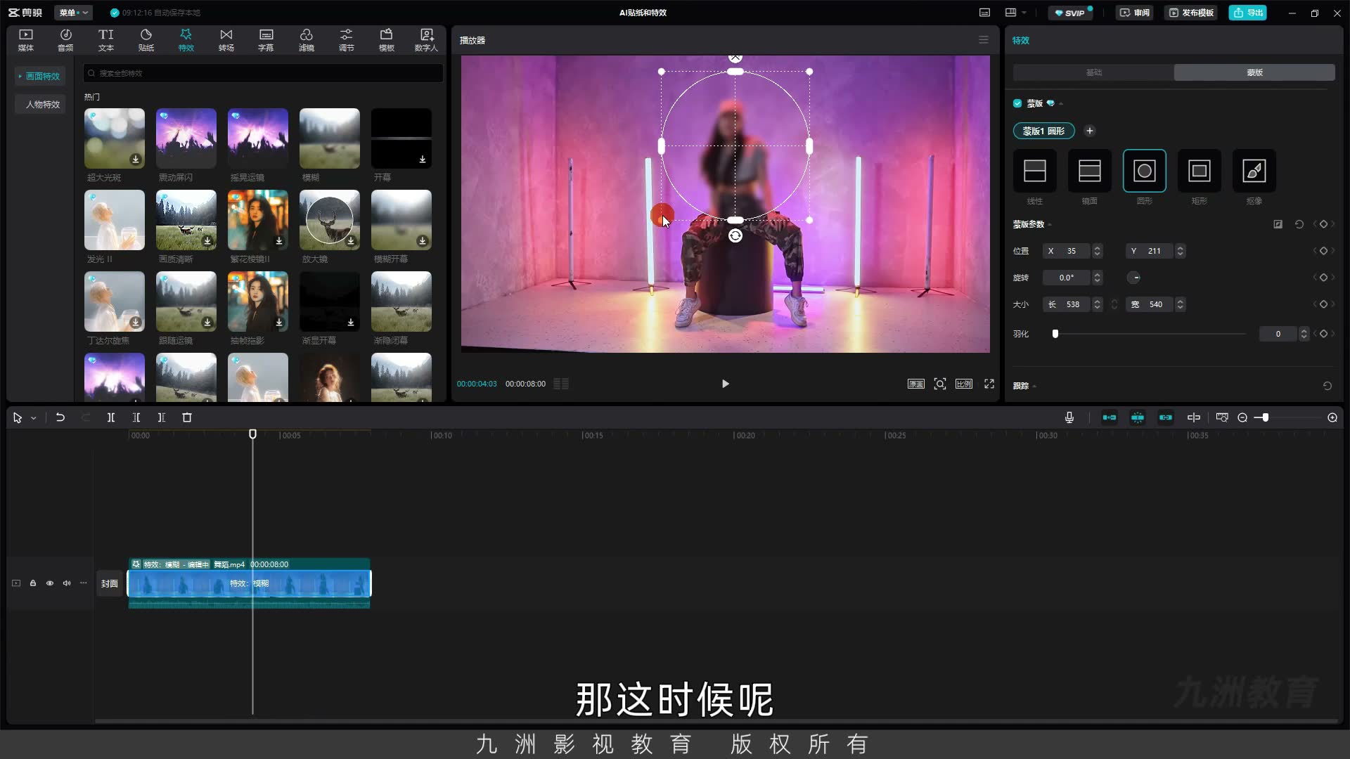1350x759 pixels.
Task: Open the 滤镜 filters panel
Action: click(307, 40)
